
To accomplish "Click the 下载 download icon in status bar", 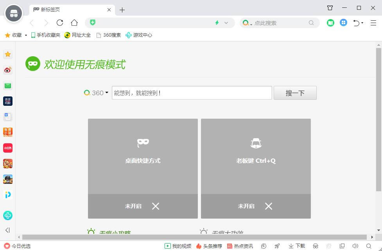I will tap(297, 246).
